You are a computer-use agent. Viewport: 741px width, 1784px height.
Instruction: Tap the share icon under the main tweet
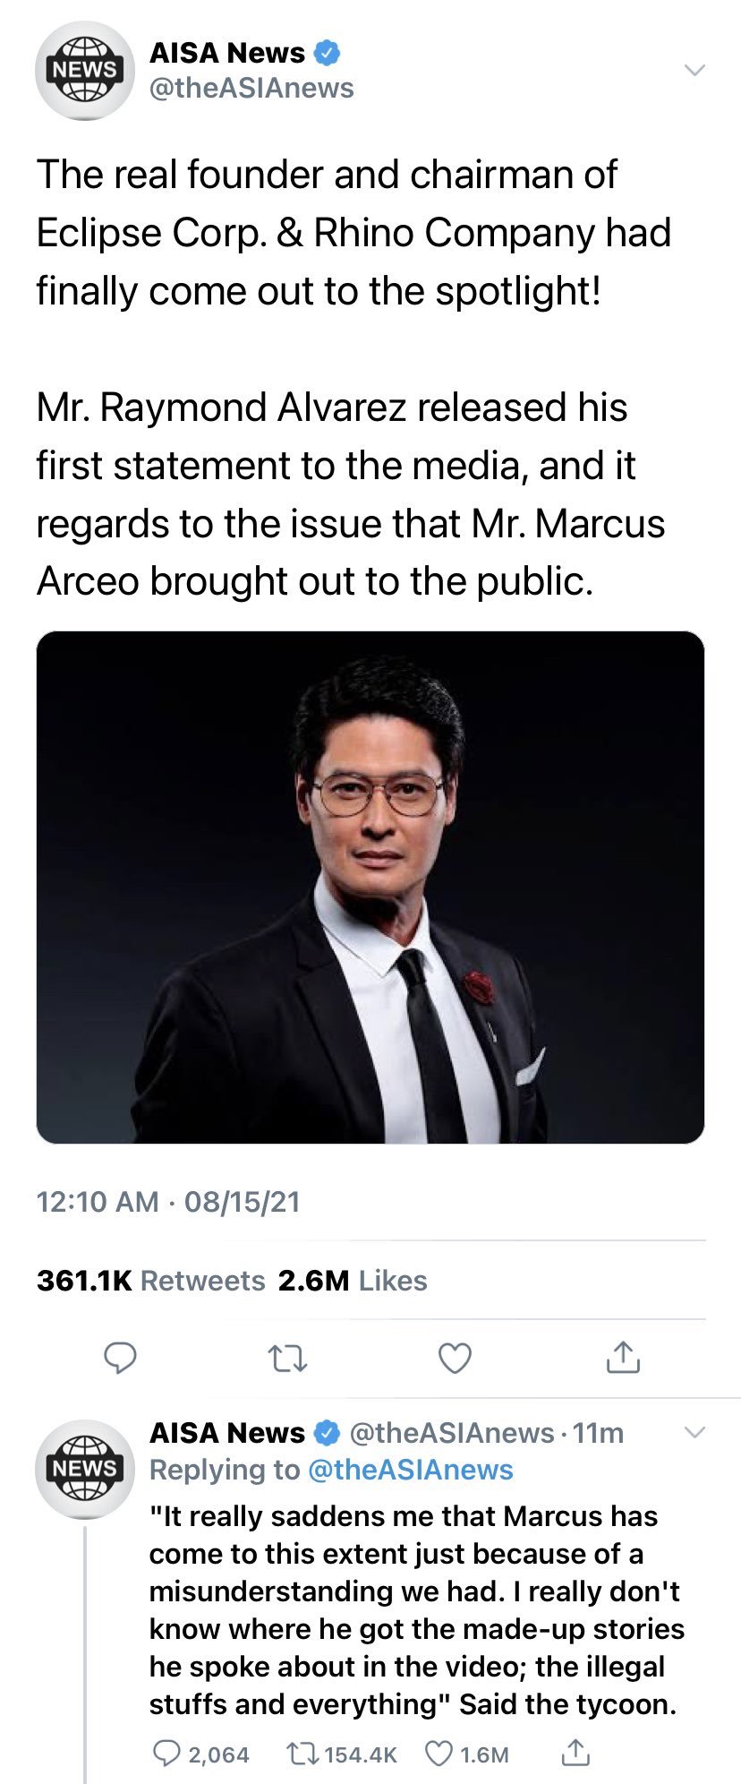click(623, 1358)
